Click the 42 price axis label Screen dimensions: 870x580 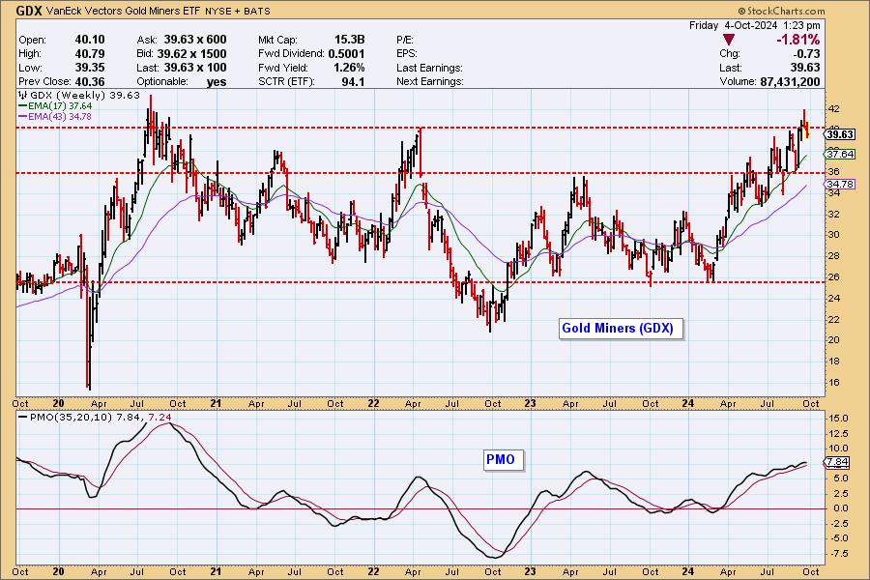click(833, 109)
